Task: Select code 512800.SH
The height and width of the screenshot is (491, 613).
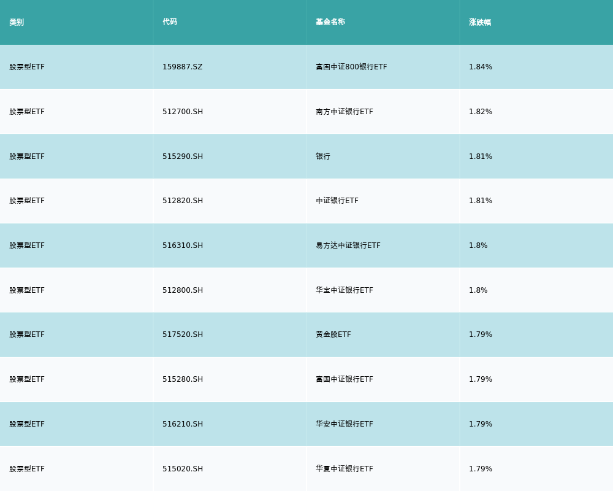Action: [x=183, y=290]
